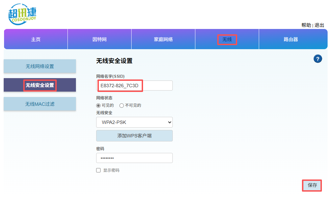
Task: Select 无线安全设置 in the sidebar
Action: 39,85
